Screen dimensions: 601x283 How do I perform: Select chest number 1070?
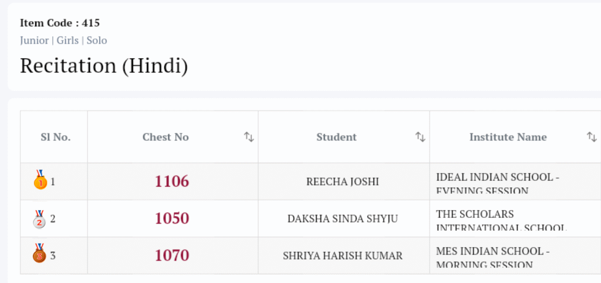pyautogui.click(x=172, y=255)
